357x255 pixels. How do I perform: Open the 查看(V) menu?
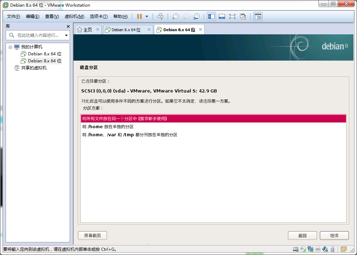tap(52, 16)
